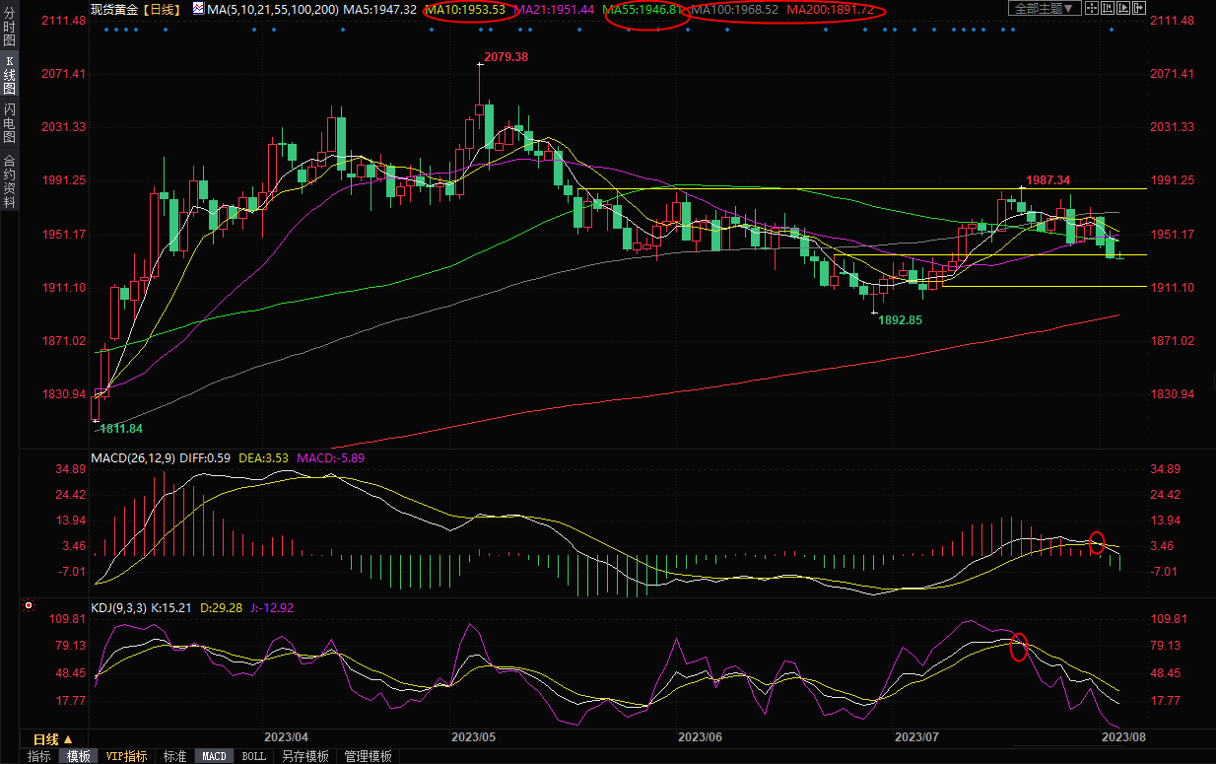
Task: Switch to 分时图 view in sidebar
Action: coord(9,28)
